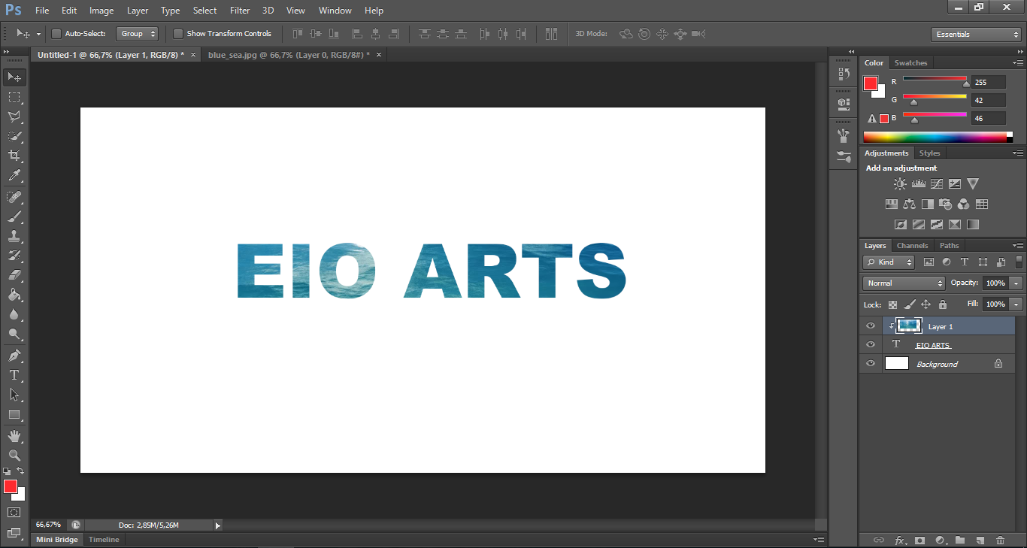This screenshot has height=548, width=1027.
Task: Select the Eraser tool
Action: [x=14, y=275]
